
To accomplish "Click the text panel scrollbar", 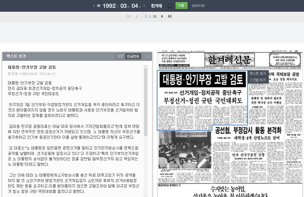I will coord(146,102).
